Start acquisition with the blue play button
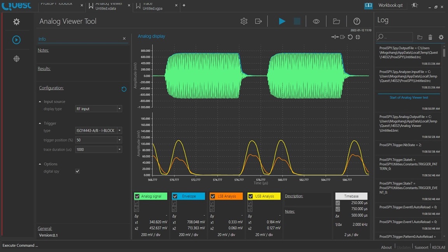Image resolution: width=448 pixels, height=252 pixels. click(282, 21)
